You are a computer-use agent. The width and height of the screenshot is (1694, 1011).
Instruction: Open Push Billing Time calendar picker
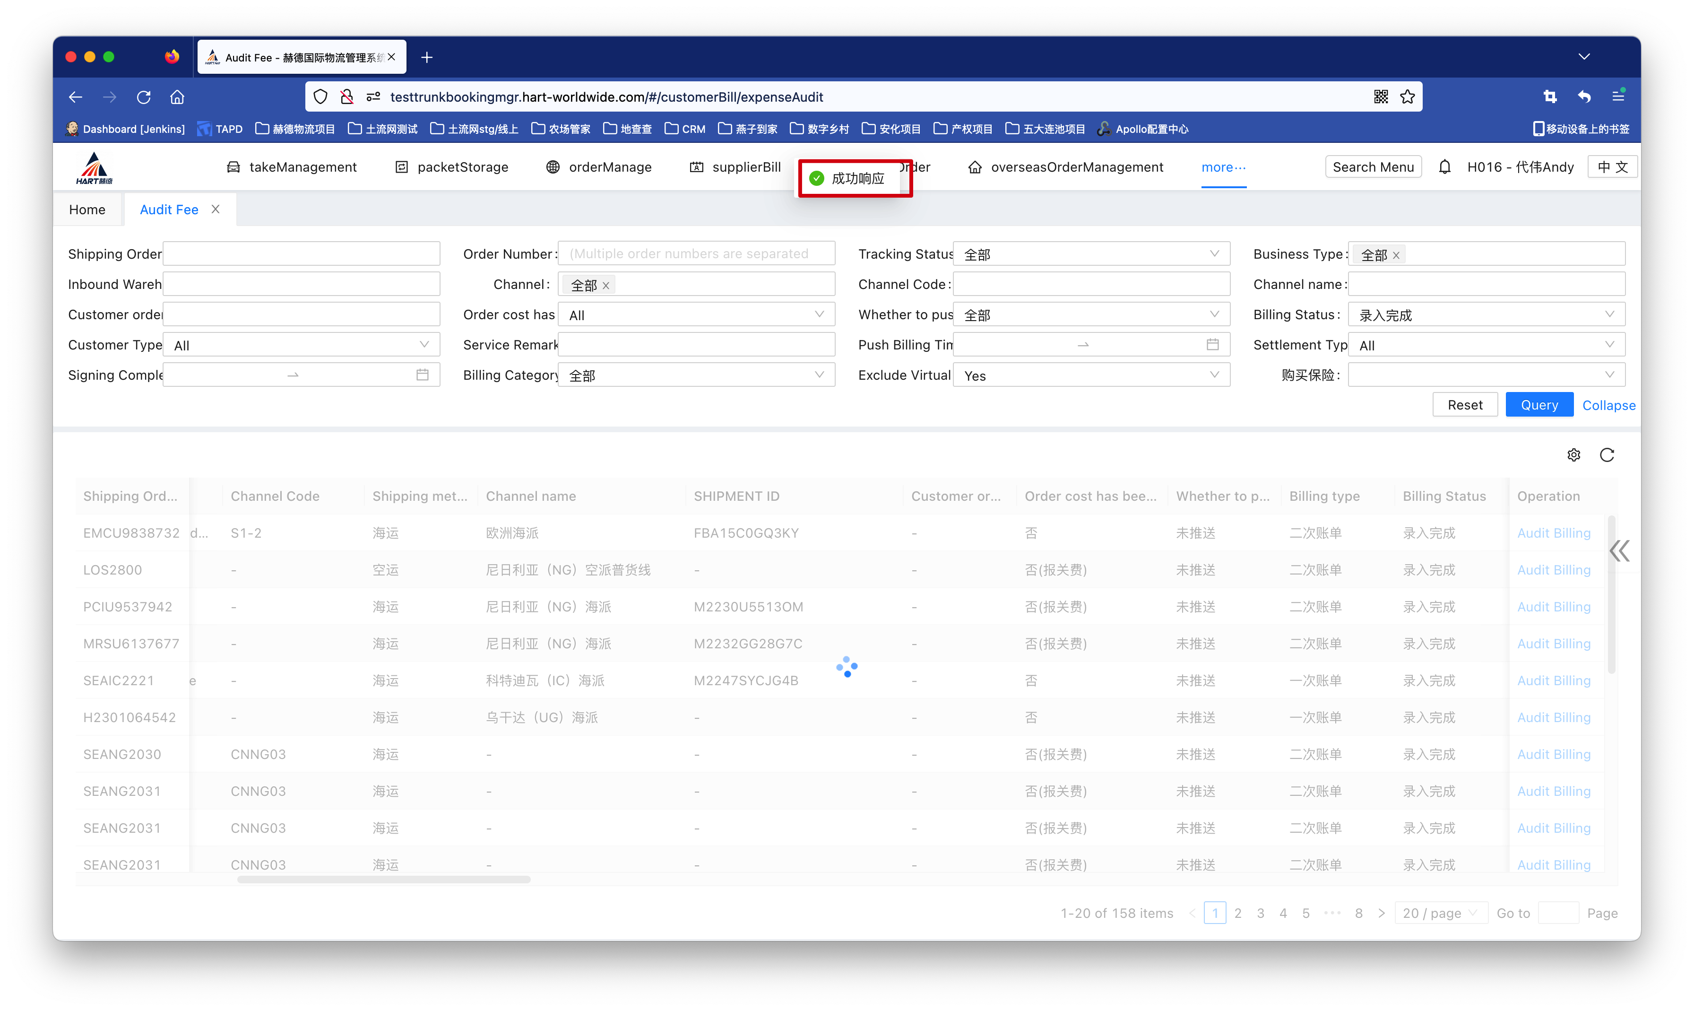click(x=1212, y=345)
